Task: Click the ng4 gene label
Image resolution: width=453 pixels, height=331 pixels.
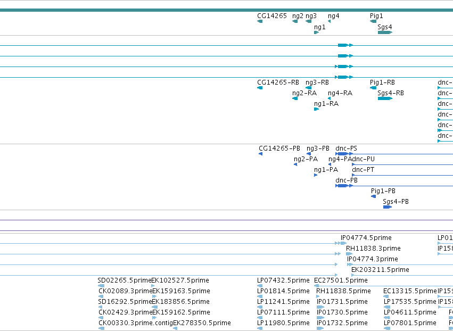Action: [334, 16]
